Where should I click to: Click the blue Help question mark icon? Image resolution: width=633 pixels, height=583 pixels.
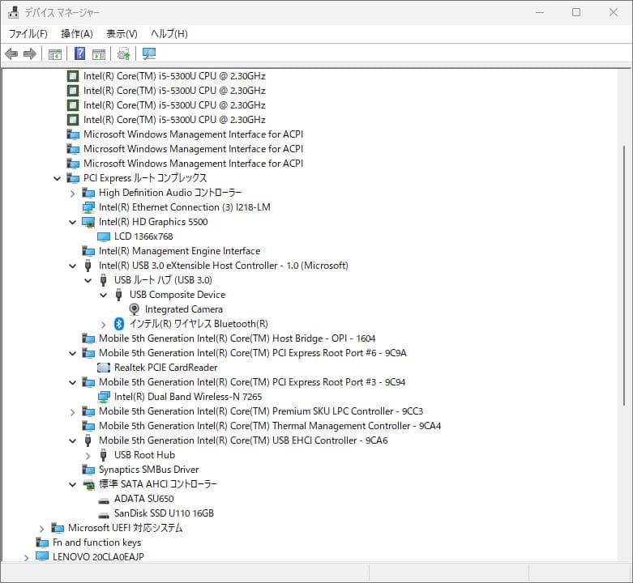80,53
